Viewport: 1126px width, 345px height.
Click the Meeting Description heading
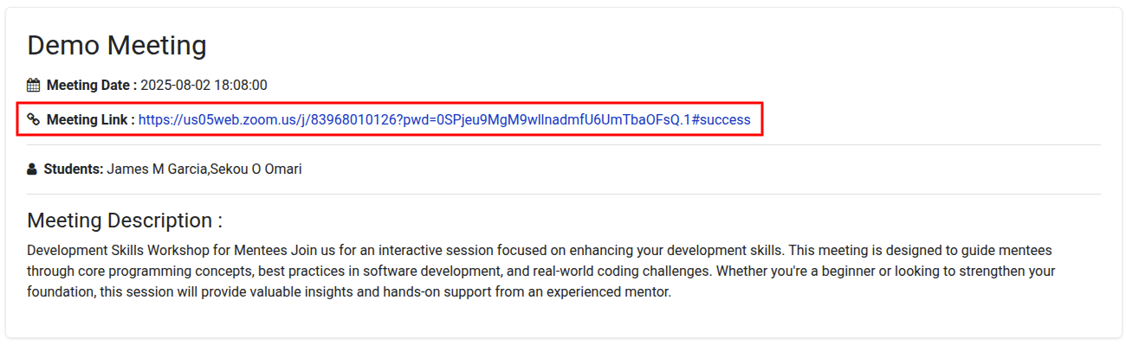click(125, 220)
